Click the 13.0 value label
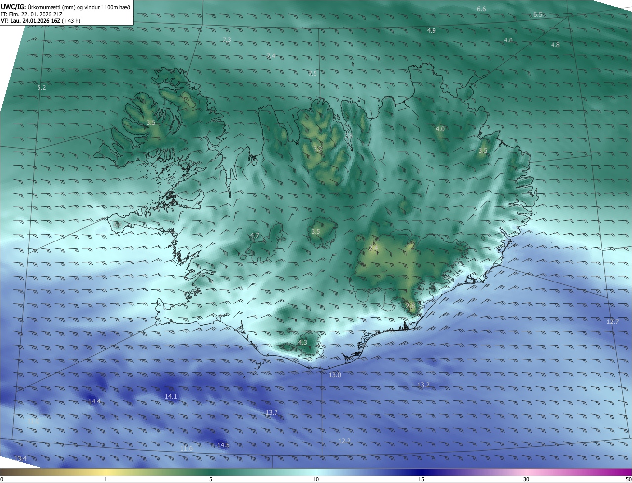 (x=335, y=375)
